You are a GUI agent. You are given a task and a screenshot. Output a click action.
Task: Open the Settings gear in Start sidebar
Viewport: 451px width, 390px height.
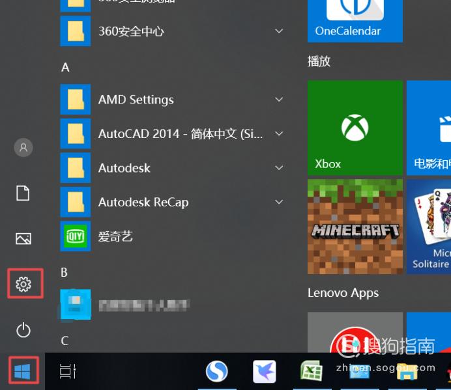point(23,284)
